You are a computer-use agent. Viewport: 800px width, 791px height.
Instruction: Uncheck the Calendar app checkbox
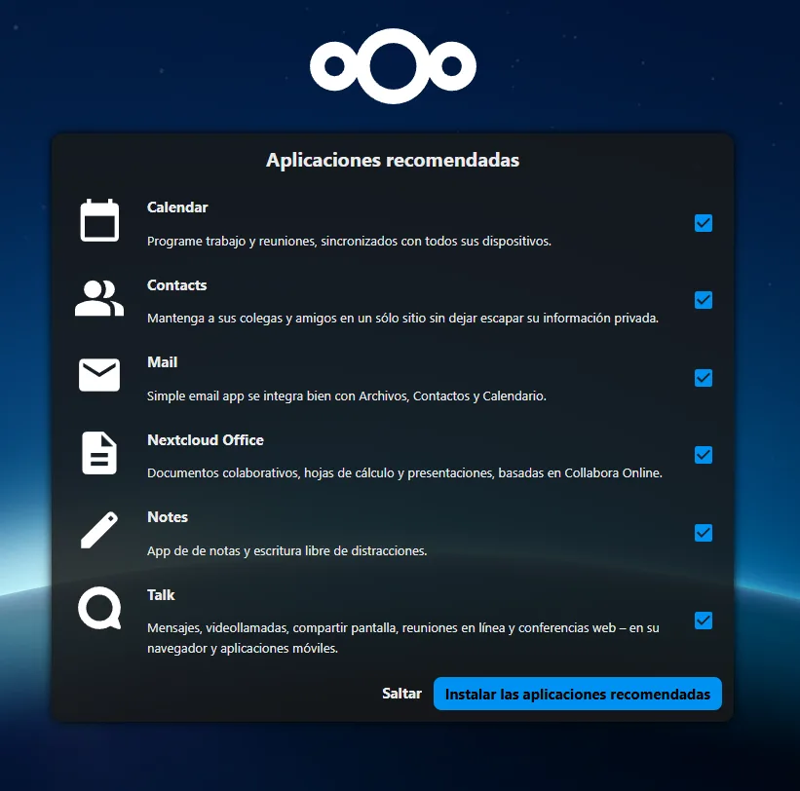coord(703,223)
